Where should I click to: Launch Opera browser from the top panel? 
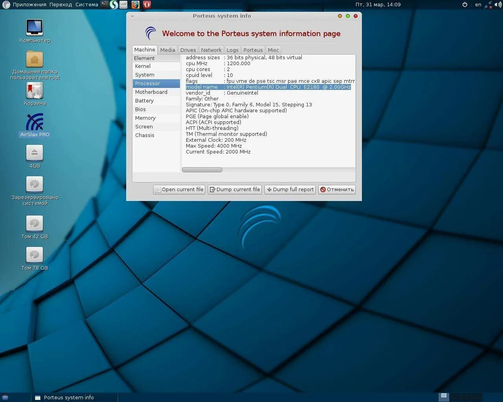[x=147, y=5]
